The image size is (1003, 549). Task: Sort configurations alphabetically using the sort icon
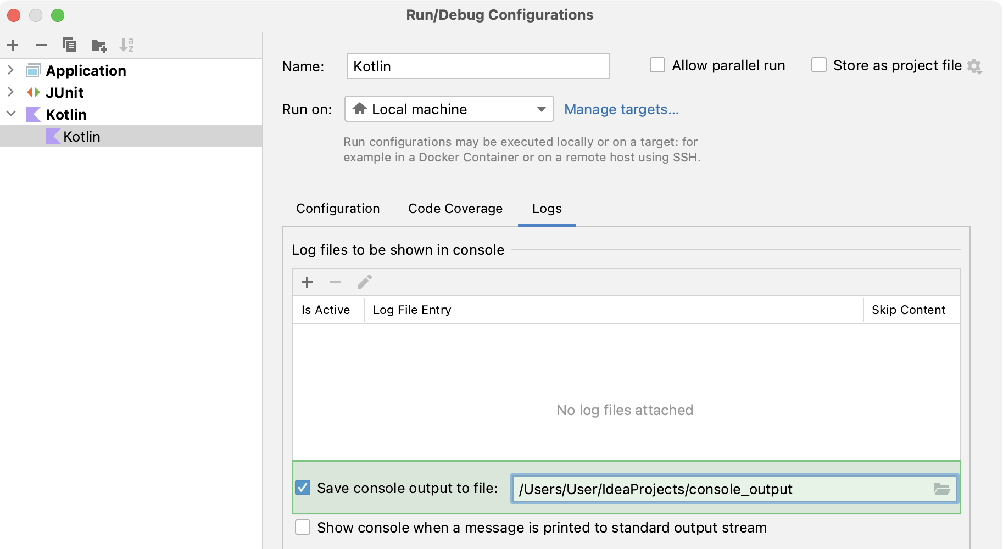pos(127,45)
